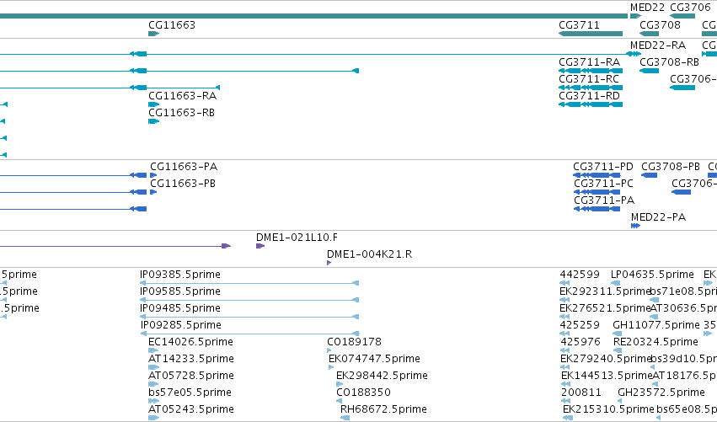
Task: Open protein CG3708-PB
Action: pos(671,167)
